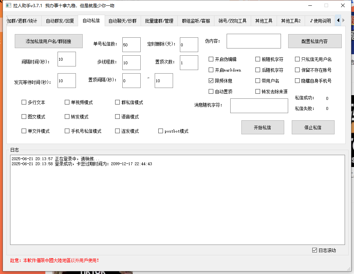Click the 停止私信 button
Viewport: 354px width, 274px height.
pyautogui.click(x=313, y=127)
